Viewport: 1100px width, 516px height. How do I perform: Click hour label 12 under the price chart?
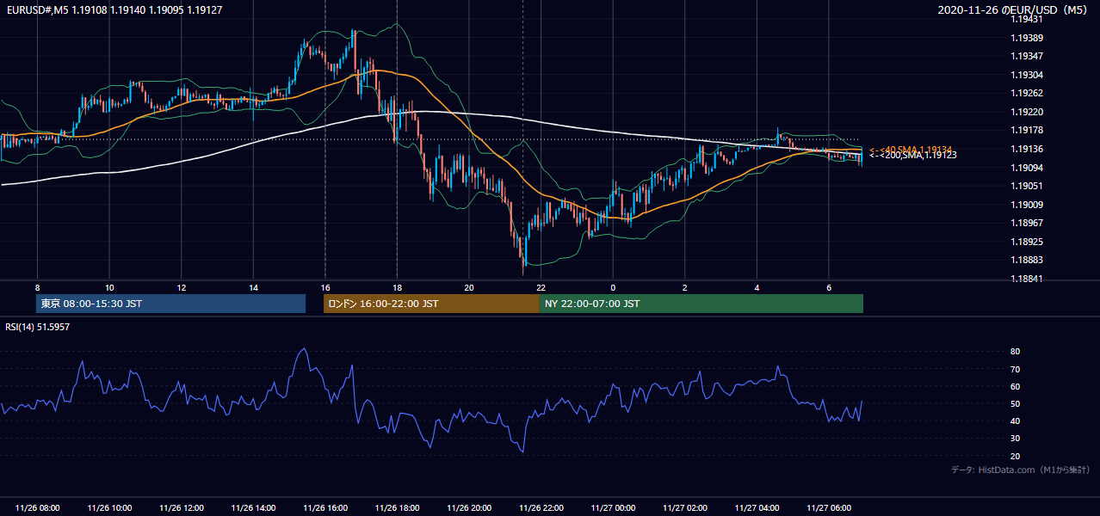(182, 287)
